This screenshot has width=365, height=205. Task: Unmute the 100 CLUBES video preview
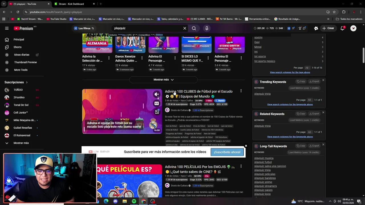point(157,94)
